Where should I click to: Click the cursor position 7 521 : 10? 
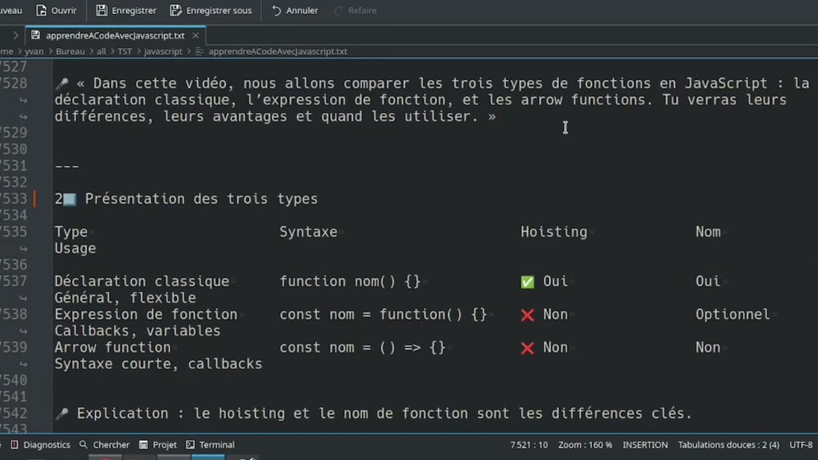(x=529, y=445)
